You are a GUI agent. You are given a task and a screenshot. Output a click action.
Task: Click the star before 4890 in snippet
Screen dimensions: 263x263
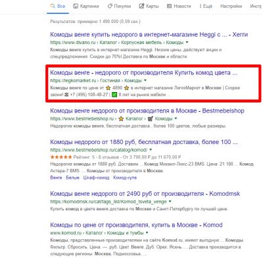108,88
